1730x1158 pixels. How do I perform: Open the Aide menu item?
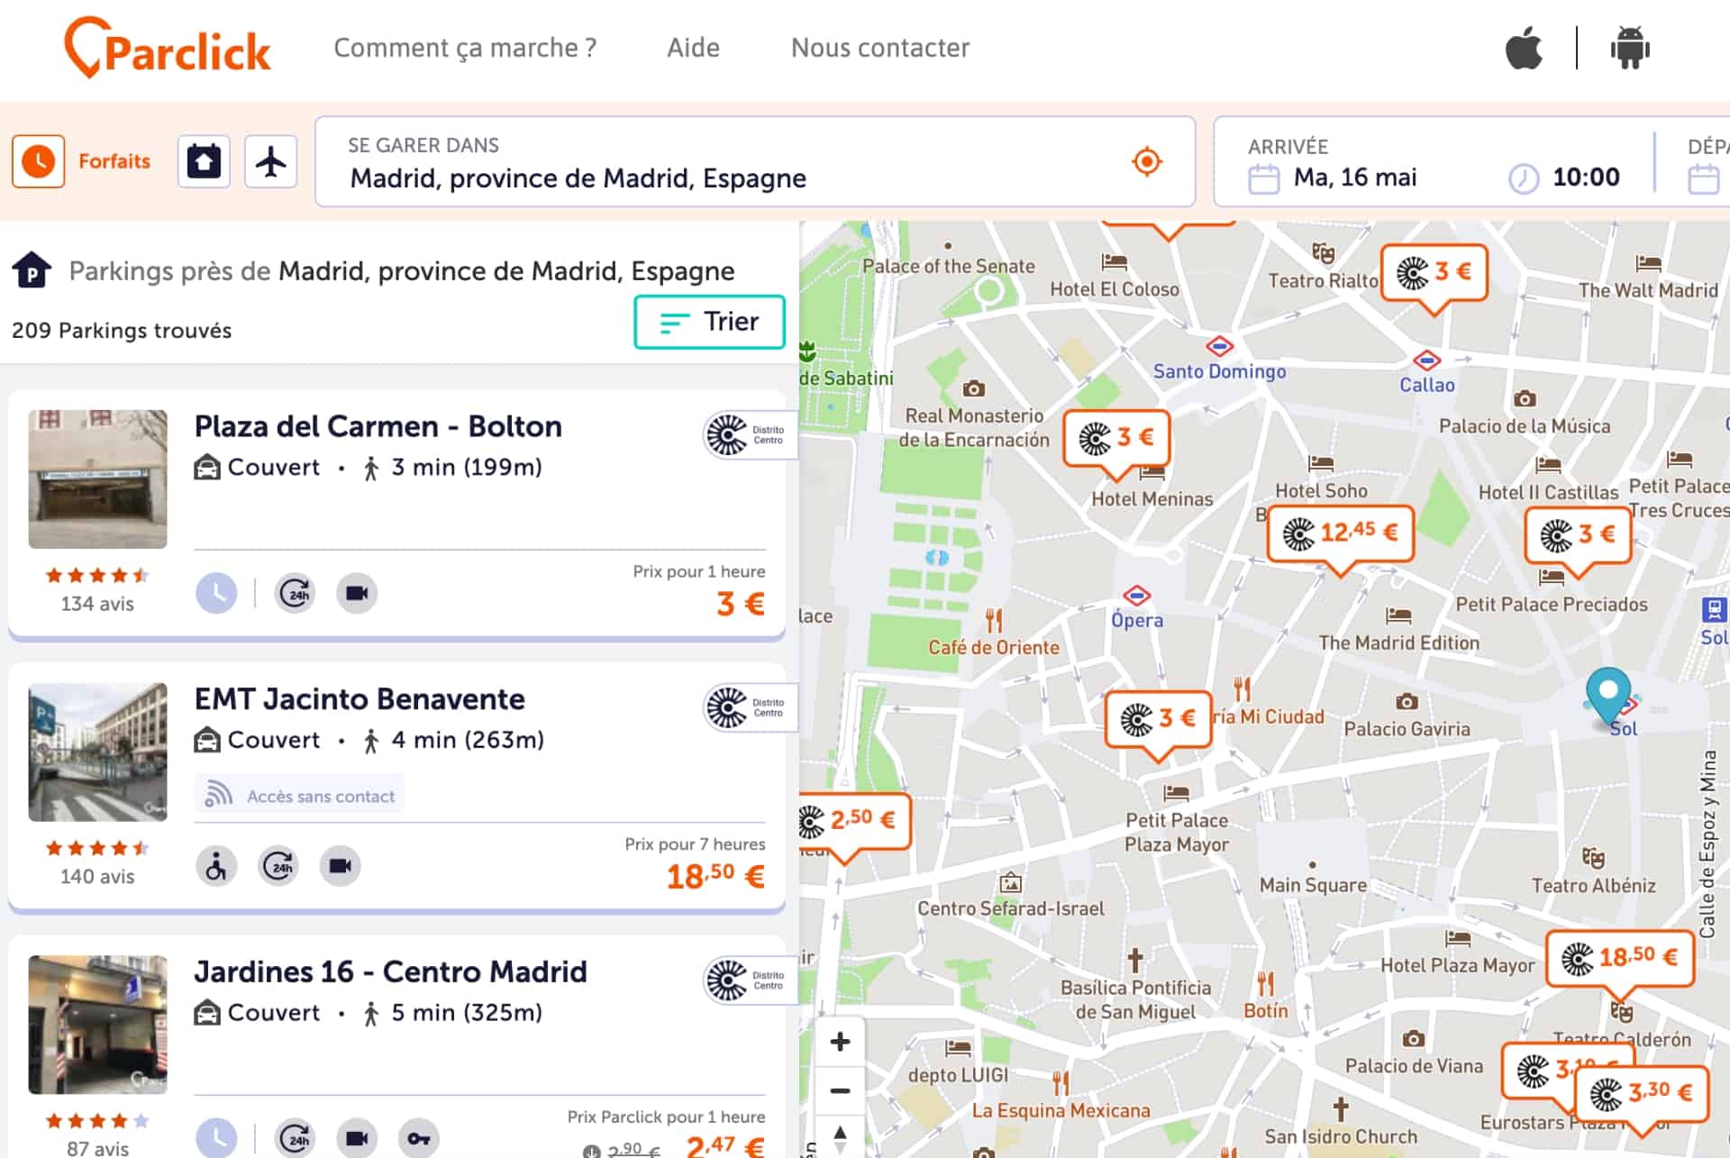(693, 48)
